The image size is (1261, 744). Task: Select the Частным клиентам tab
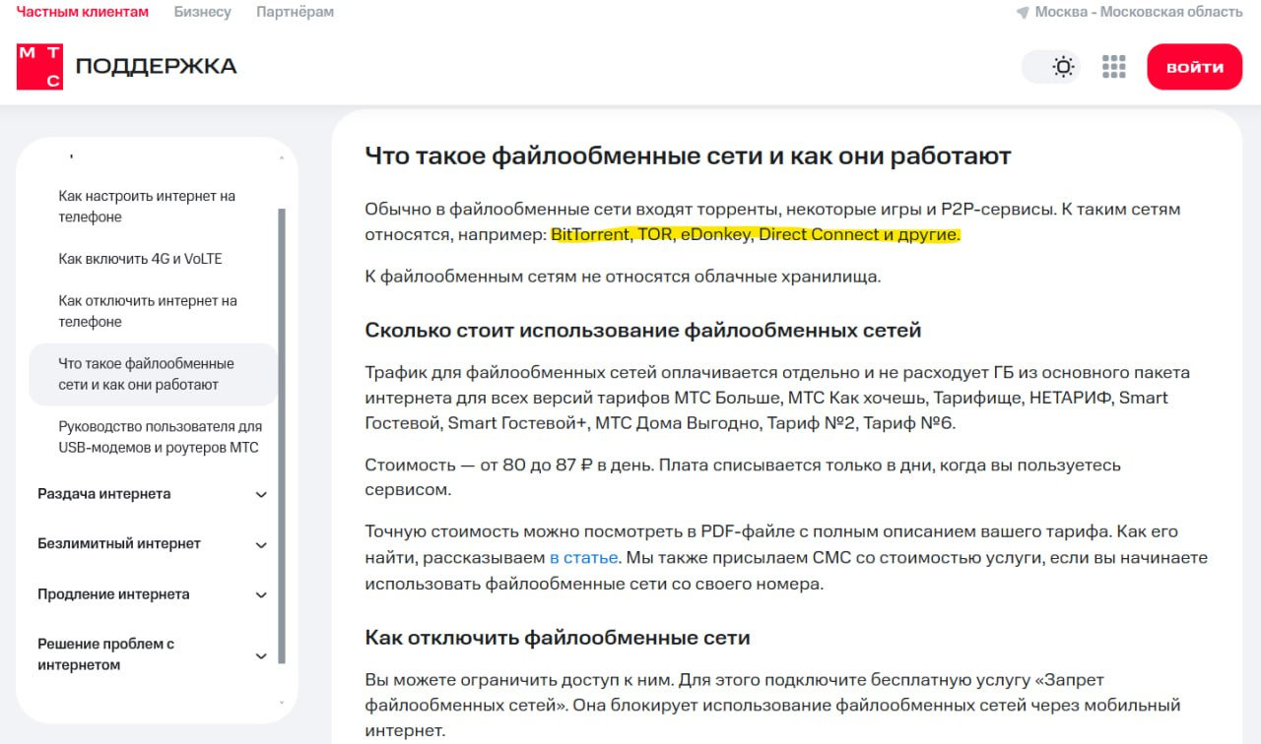pyautogui.click(x=83, y=12)
